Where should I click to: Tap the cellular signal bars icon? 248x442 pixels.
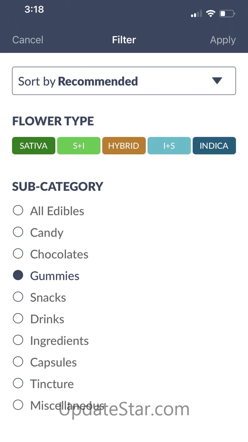(x=196, y=14)
